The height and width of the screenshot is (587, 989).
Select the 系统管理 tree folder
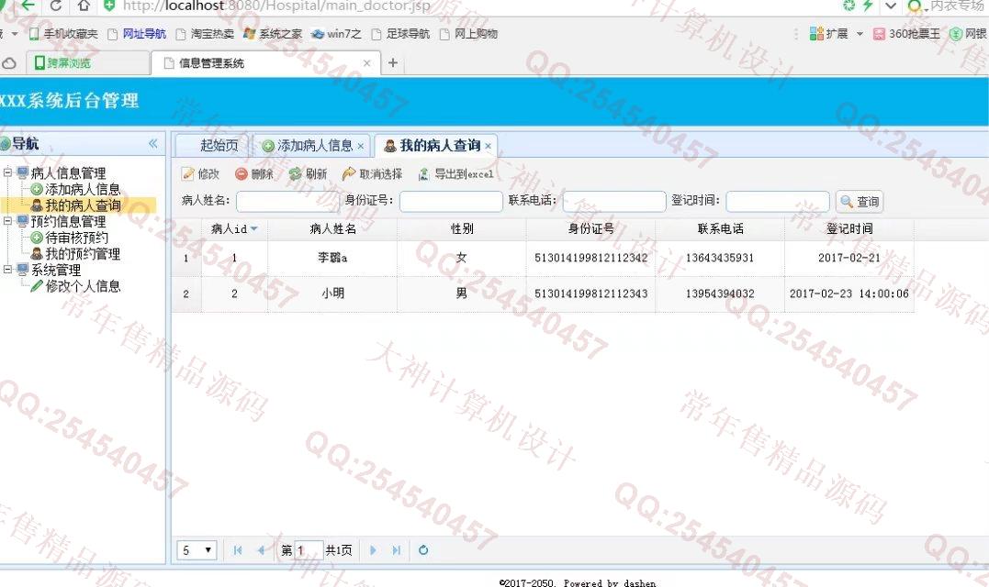[55, 270]
